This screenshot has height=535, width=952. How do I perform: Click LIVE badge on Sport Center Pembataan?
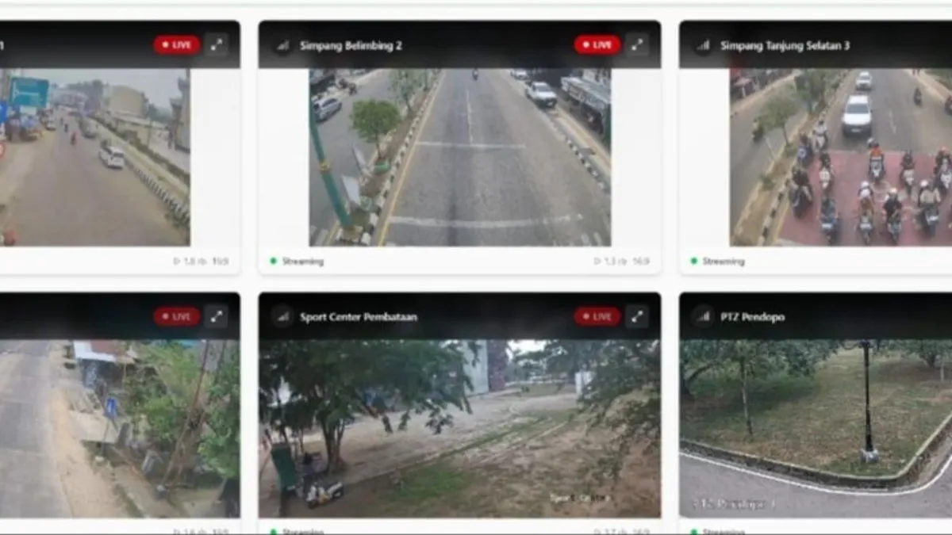pyautogui.click(x=597, y=317)
